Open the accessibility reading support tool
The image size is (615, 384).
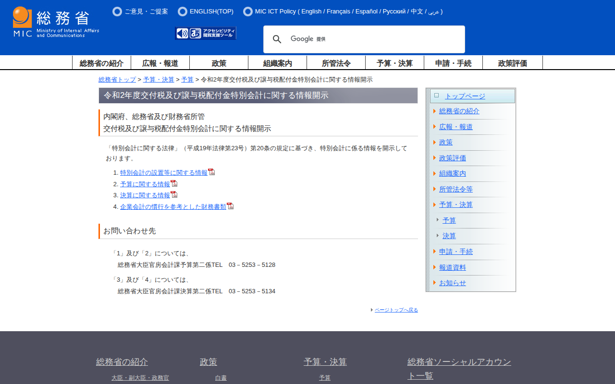(x=206, y=33)
